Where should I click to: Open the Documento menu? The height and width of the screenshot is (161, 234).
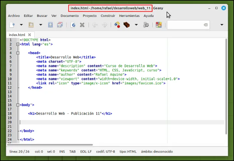click(x=70, y=16)
